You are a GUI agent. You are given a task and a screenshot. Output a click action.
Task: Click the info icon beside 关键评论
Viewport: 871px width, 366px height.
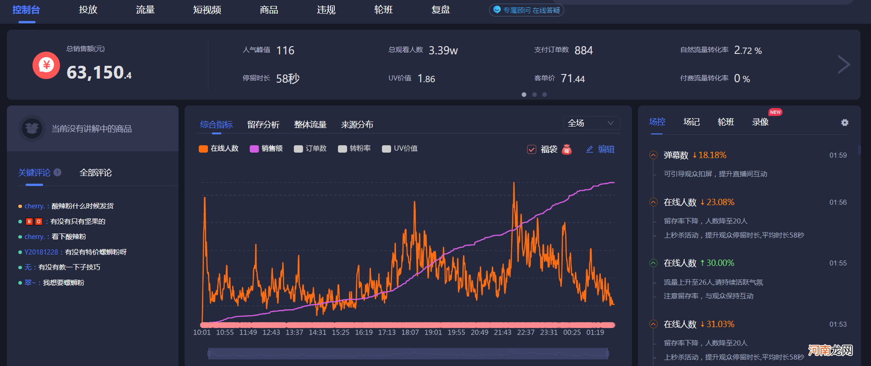click(57, 172)
